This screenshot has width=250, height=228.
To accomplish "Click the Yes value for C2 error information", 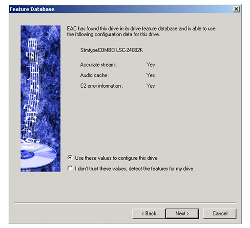I will coord(150,86).
